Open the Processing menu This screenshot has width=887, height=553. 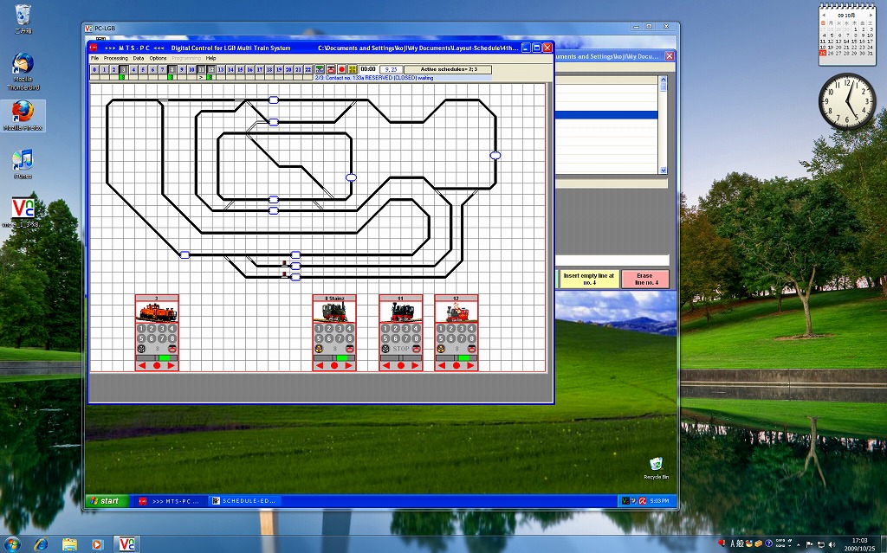pos(116,58)
